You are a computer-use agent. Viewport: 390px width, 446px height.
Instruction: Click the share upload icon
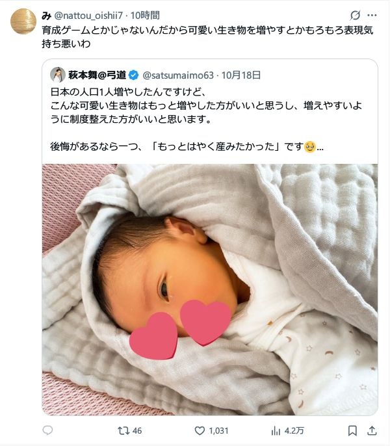(372, 430)
